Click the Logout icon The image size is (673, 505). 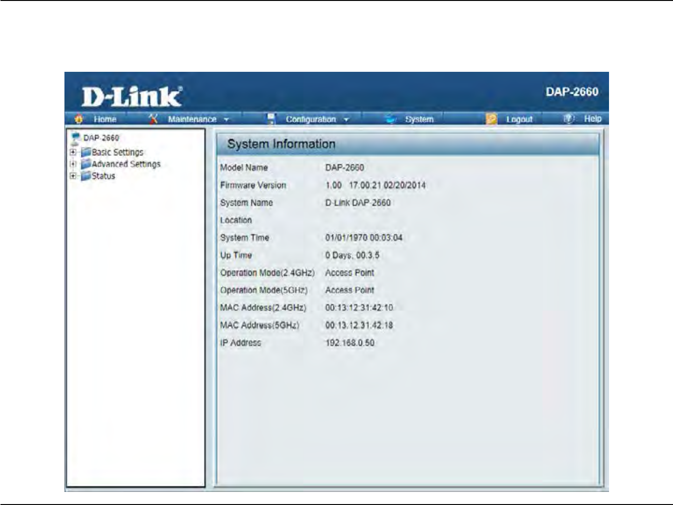coord(491,119)
